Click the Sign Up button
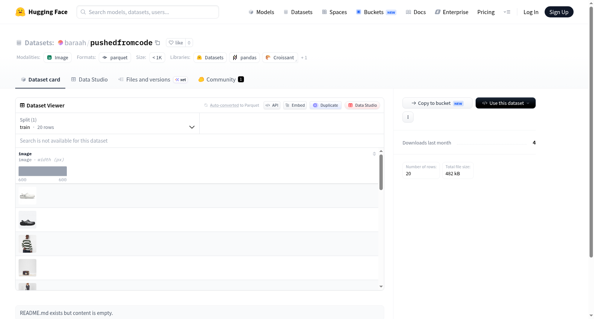The width and height of the screenshot is (594, 319). coord(559,12)
